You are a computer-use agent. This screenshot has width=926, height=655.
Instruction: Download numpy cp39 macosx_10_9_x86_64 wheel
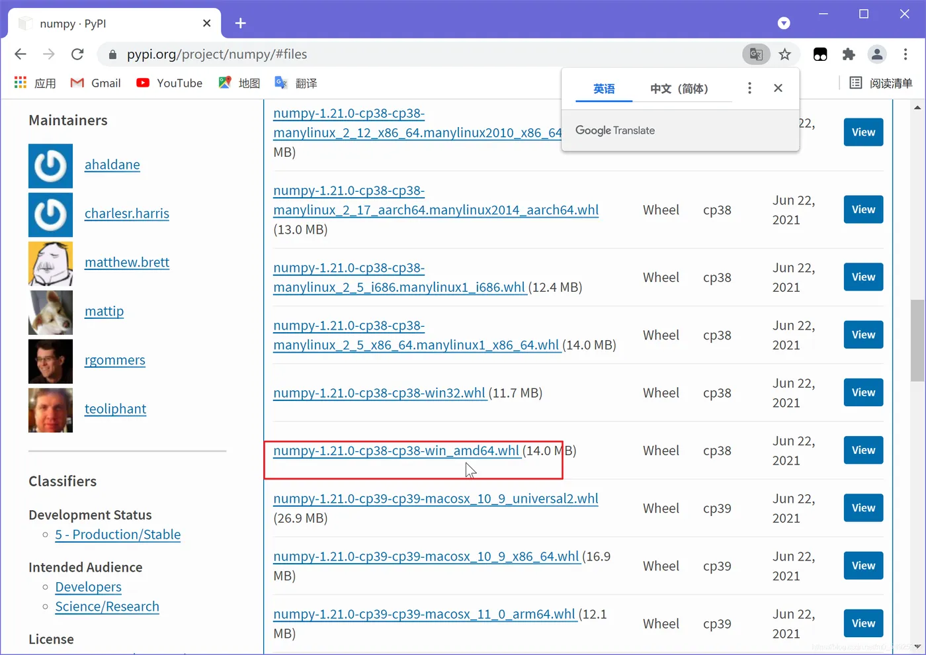click(x=426, y=556)
